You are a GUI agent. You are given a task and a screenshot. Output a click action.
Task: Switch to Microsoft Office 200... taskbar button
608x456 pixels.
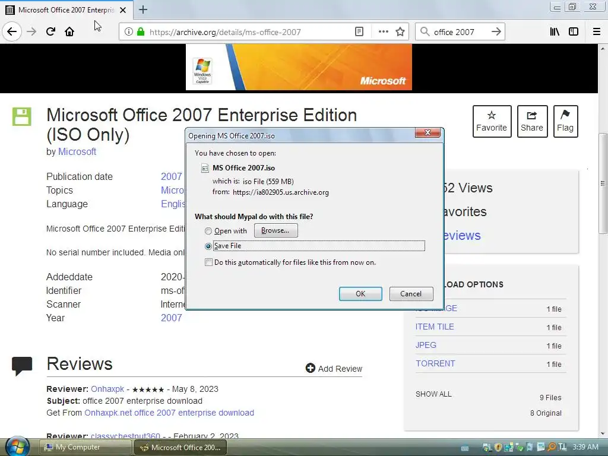click(x=180, y=447)
